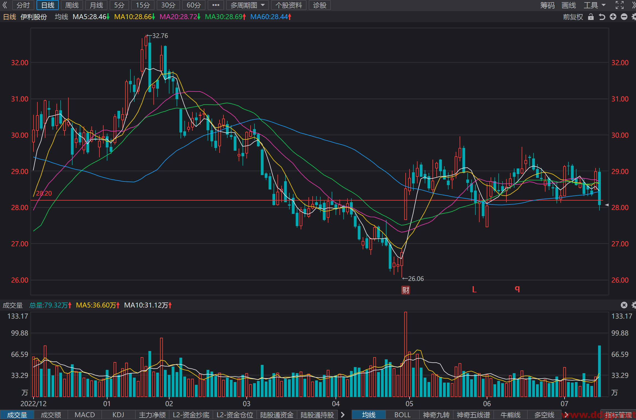The width and height of the screenshot is (636, 420).
Task: Click the undo arrow icon in chart toolbar
Action: point(602,17)
